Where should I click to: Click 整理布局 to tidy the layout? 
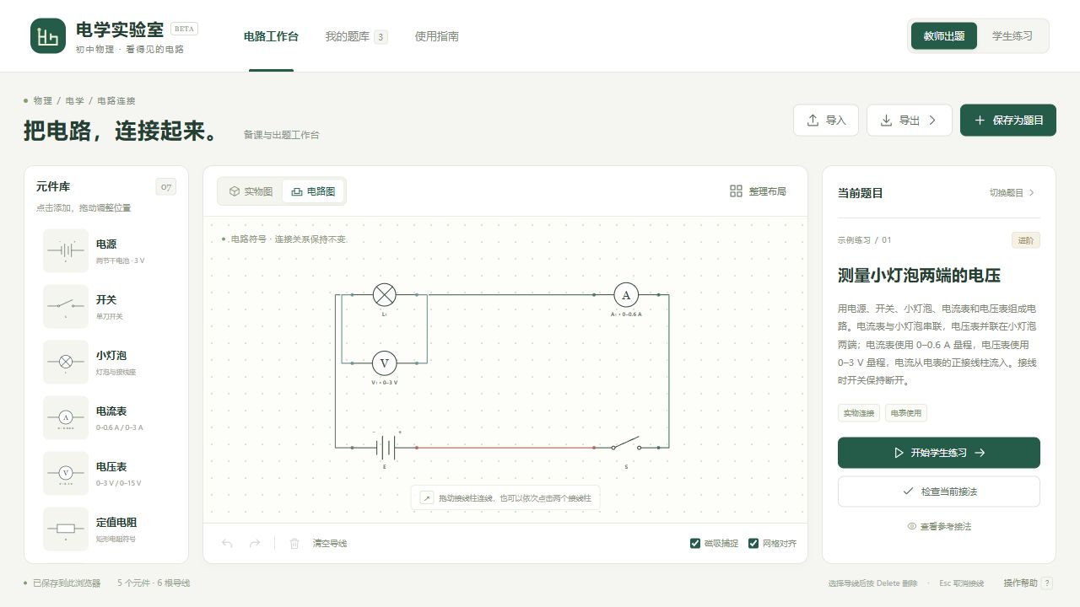click(x=758, y=191)
